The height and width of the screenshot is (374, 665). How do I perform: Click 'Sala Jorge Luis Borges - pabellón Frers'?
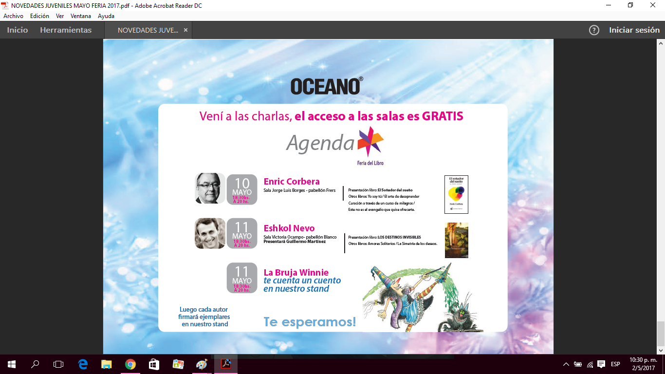coord(299,190)
